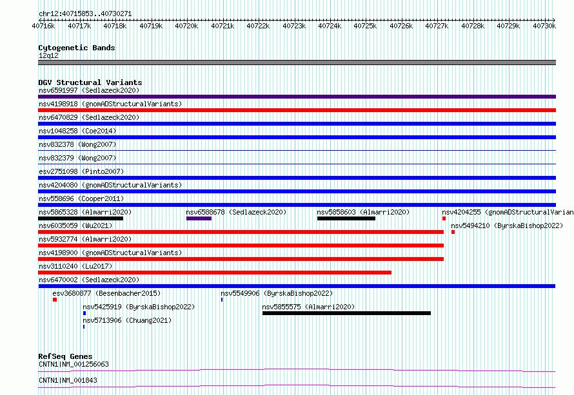Click the nsv832379 (Wong2007) variant label
The height and width of the screenshot is (395, 574).
(77, 158)
